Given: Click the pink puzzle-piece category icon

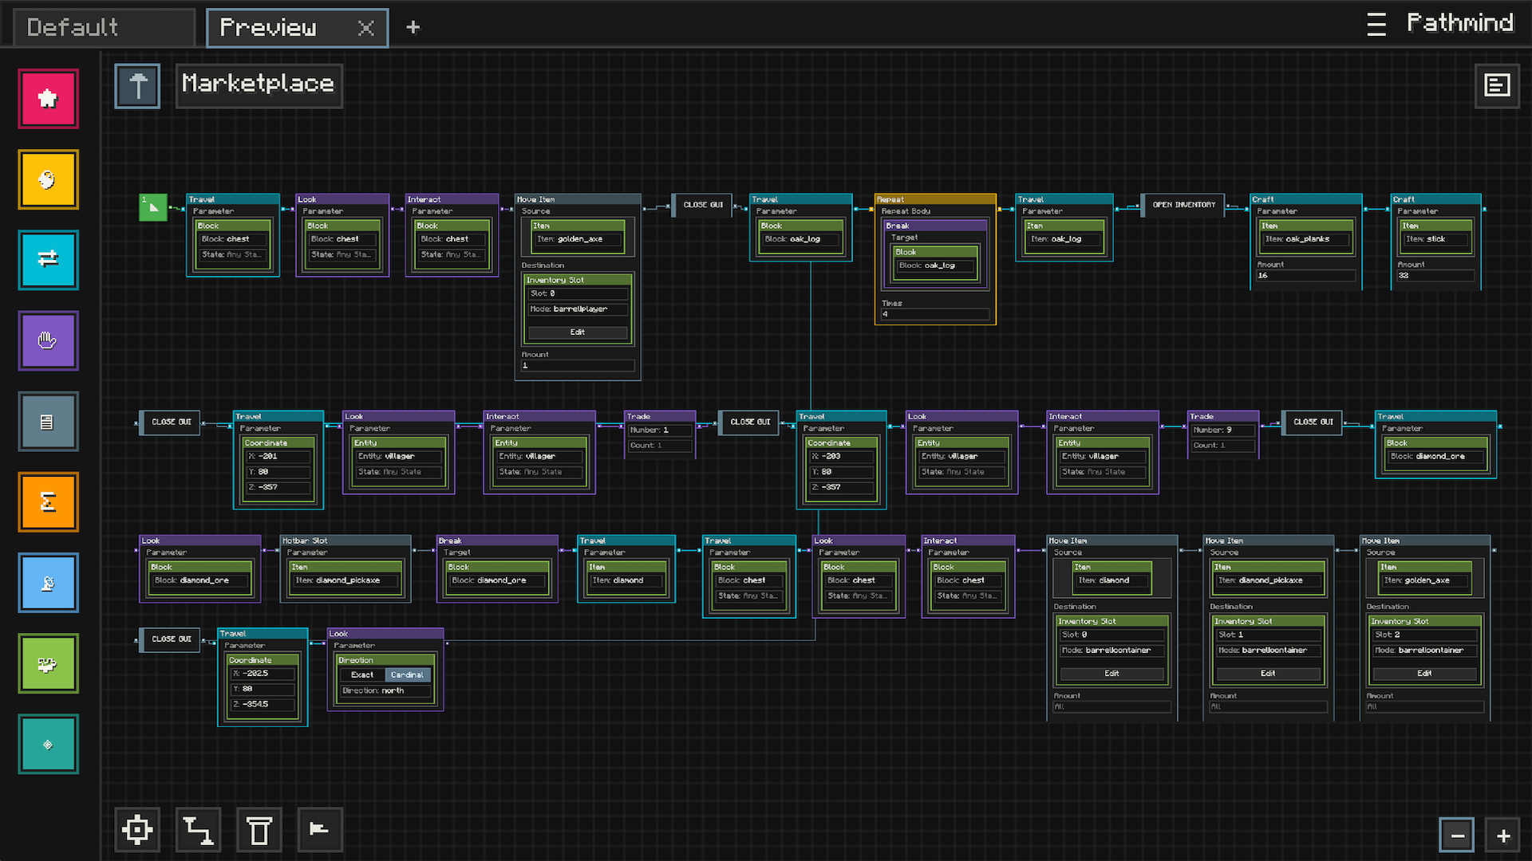Looking at the screenshot, I should (48, 99).
